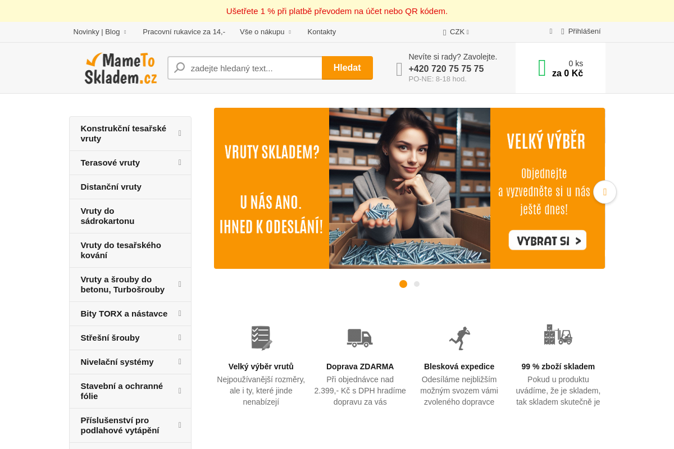The image size is (674, 449).
Task: Click the magnifier icon in search box
Action: [x=179, y=68]
